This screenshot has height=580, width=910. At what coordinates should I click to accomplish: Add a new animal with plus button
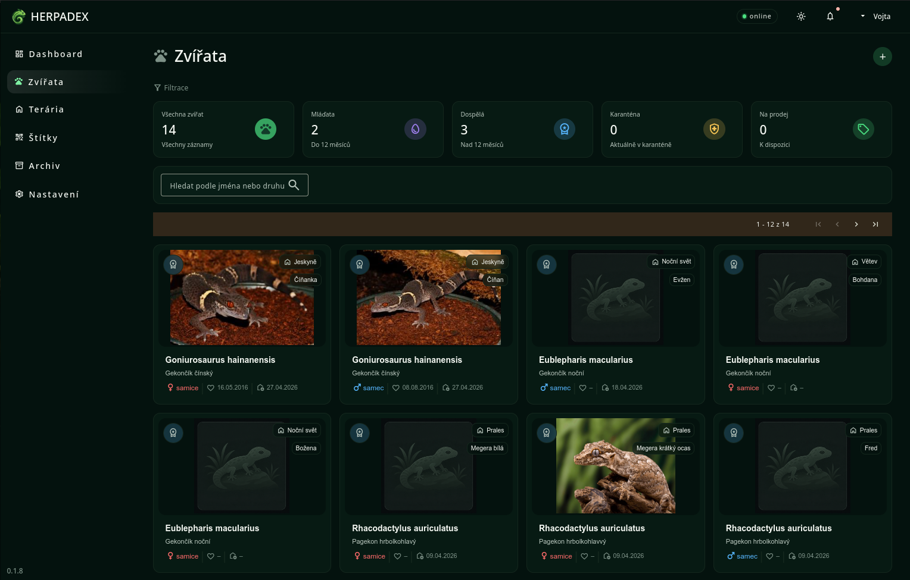coord(883,57)
